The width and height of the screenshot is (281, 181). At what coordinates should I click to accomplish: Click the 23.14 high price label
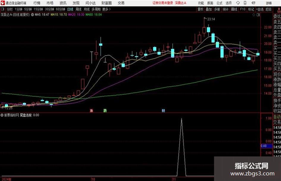(211, 19)
